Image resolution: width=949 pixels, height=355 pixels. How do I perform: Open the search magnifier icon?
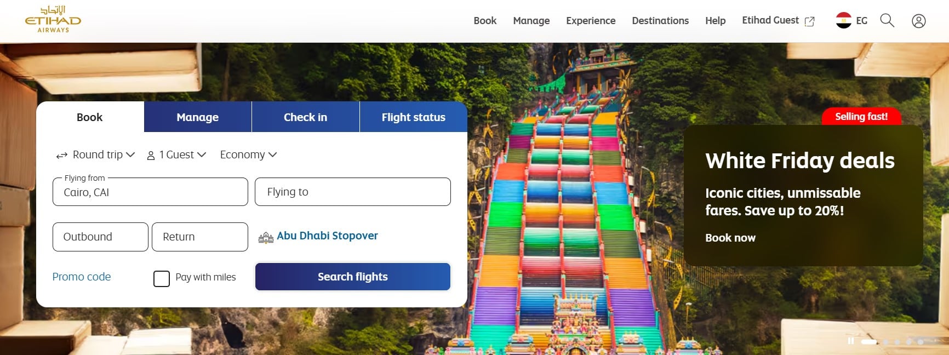coord(887,21)
